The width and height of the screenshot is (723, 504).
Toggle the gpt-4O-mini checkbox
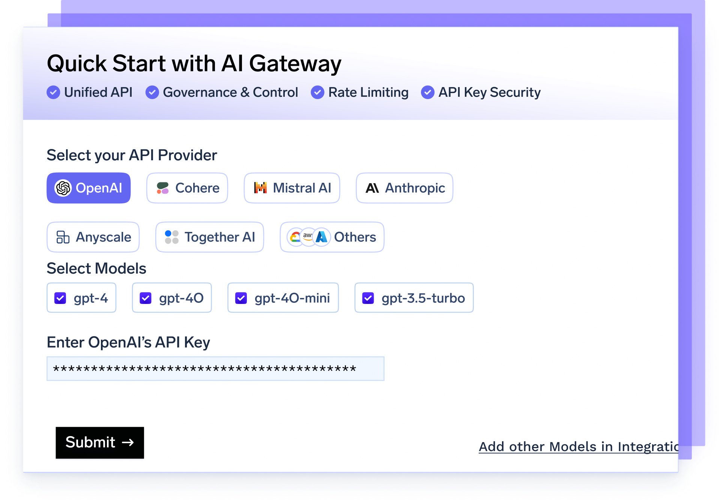click(241, 298)
